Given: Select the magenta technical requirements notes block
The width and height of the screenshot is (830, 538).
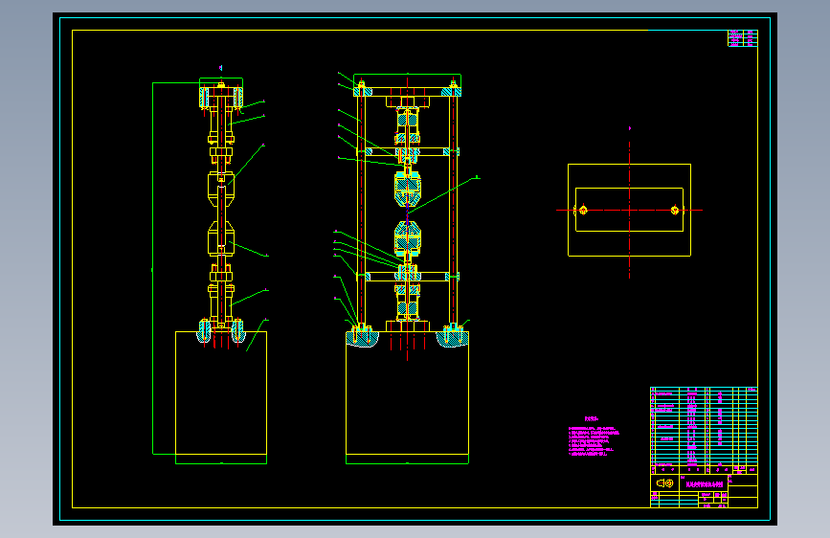Looking at the screenshot, I should [x=594, y=437].
